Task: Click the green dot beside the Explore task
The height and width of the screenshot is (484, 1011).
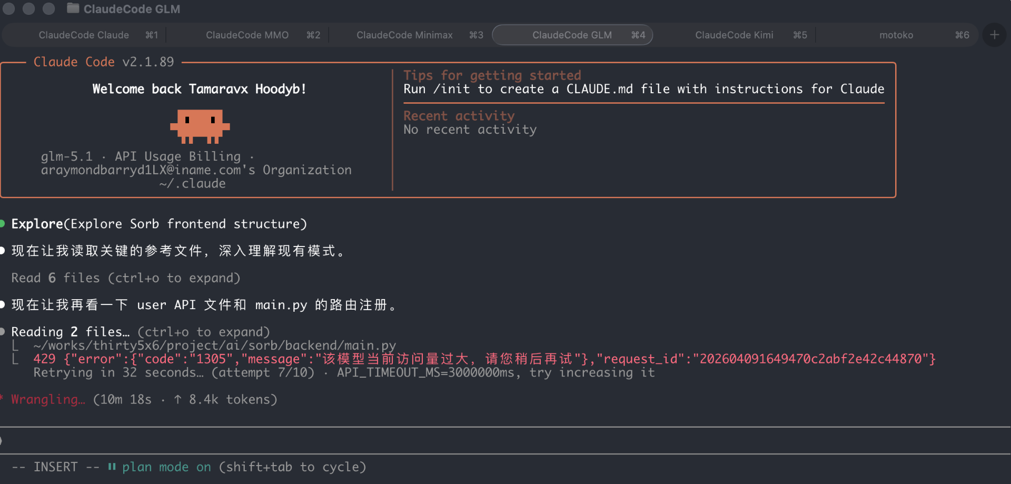Action: [x=3, y=224]
